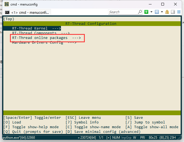
Task: Open dropdown arrow next to new console button
Action: (x=151, y=12)
